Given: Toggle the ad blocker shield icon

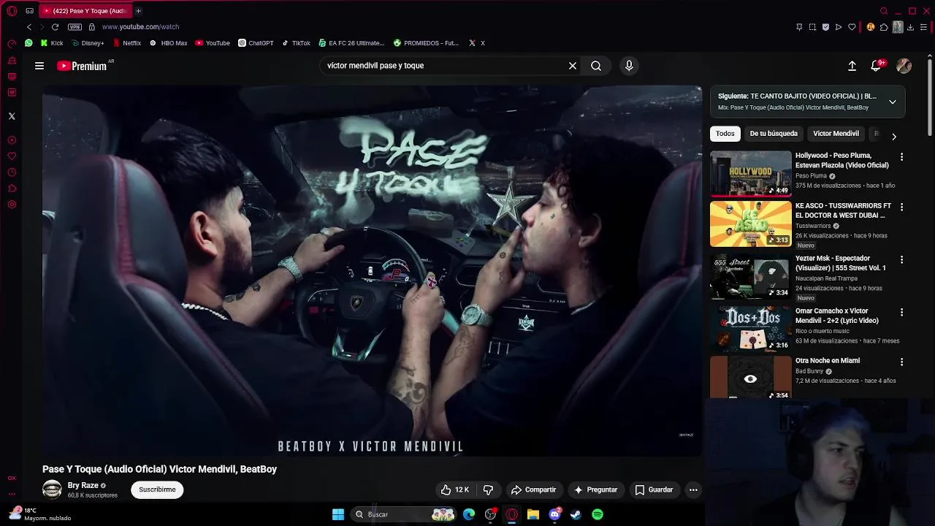Looking at the screenshot, I should point(825,27).
